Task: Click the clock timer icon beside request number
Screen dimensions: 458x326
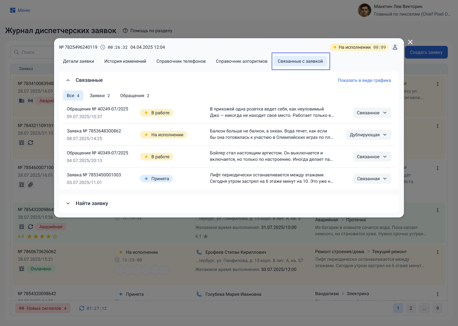Action: tap(103, 47)
